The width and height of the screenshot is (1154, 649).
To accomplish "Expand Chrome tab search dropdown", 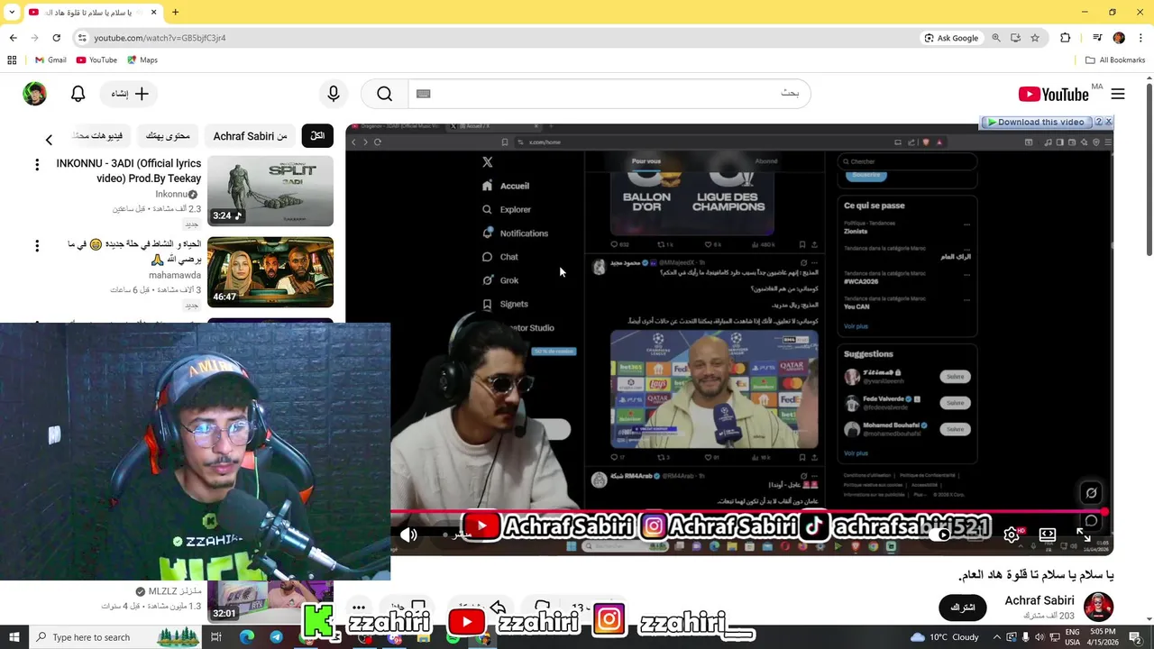I will pyautogui.click(x=12, y=12).
